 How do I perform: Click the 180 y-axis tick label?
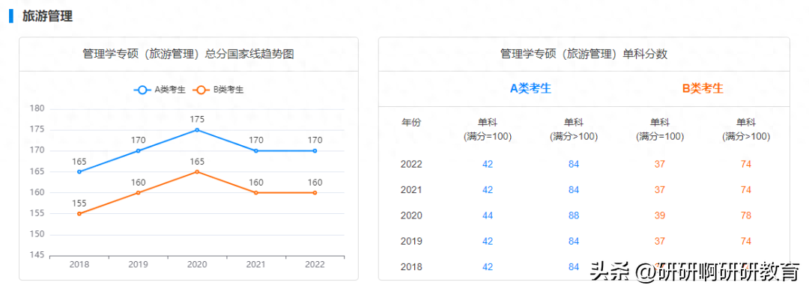point(37,108)
